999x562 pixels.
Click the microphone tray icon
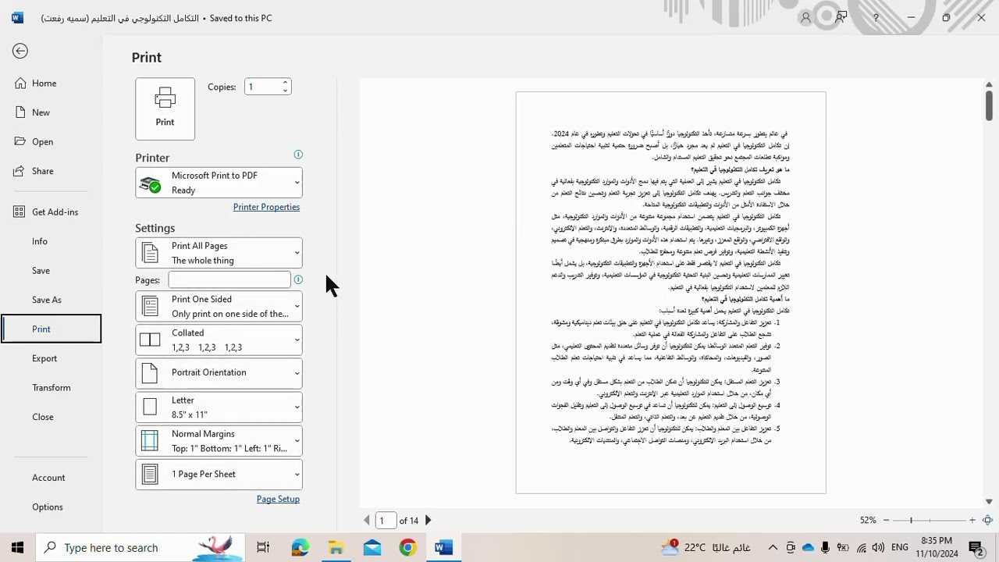pyautogui.click(x=826, y=548)
